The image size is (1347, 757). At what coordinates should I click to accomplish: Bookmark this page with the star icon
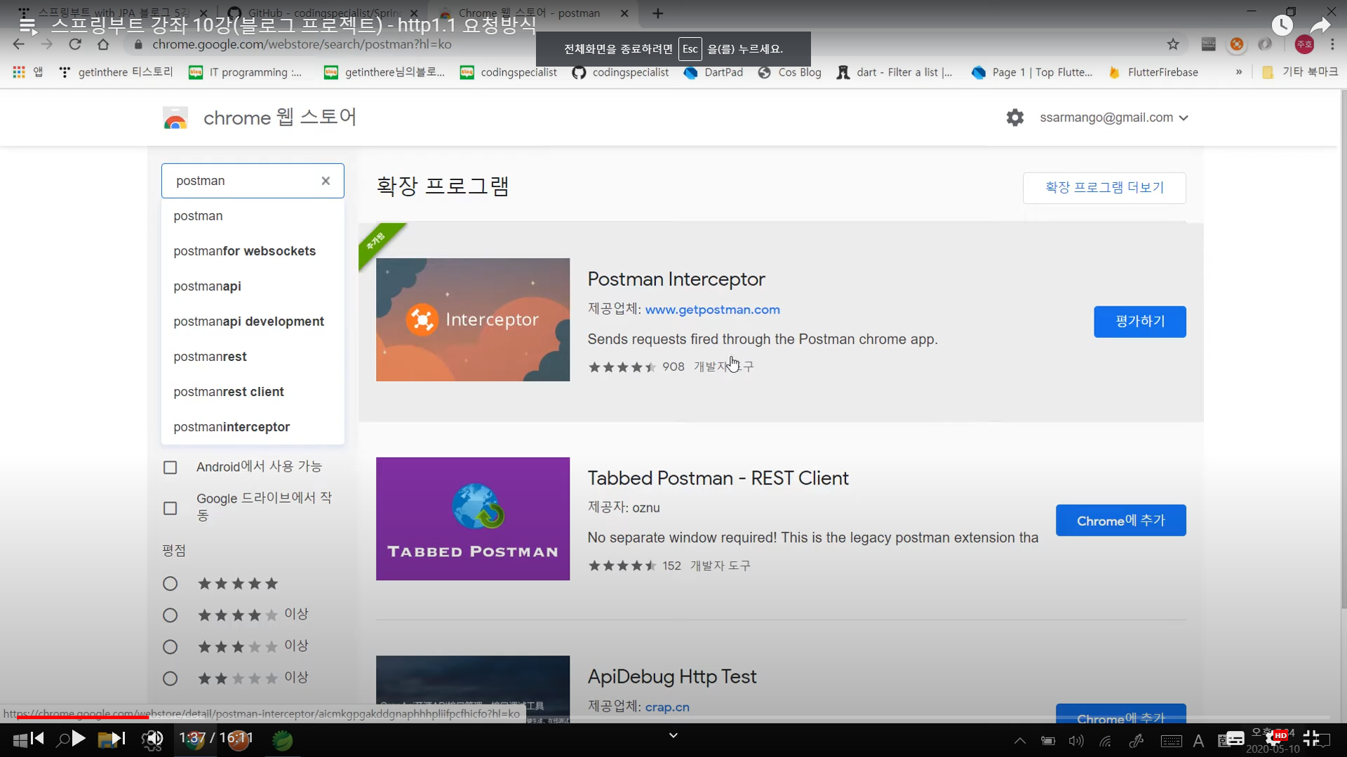coord(1173,44)
